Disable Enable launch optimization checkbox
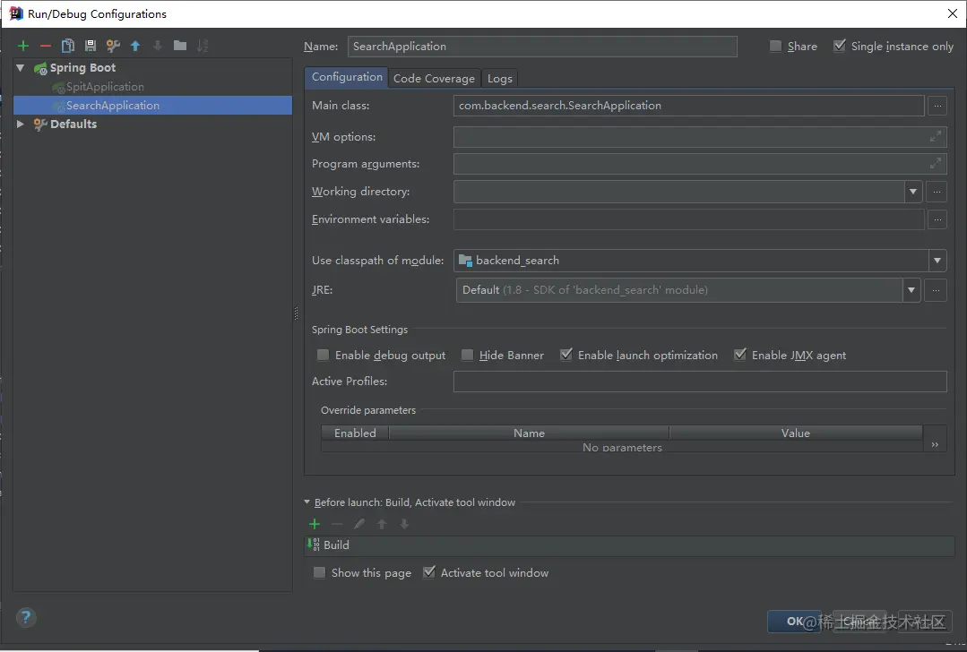Image resolution: width=967 pixels, height=652 pixels. 566,355
